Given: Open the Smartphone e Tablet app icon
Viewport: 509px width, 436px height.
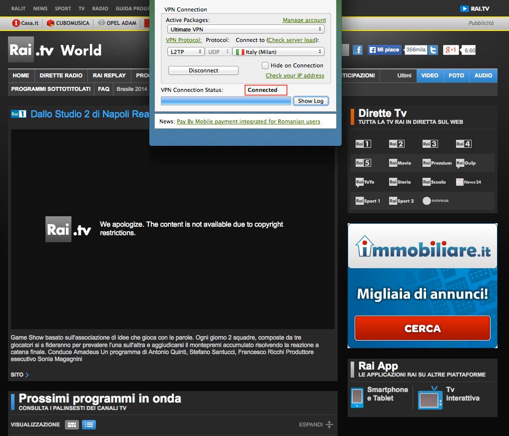Looking at the screenshot, I should [357, 398].
